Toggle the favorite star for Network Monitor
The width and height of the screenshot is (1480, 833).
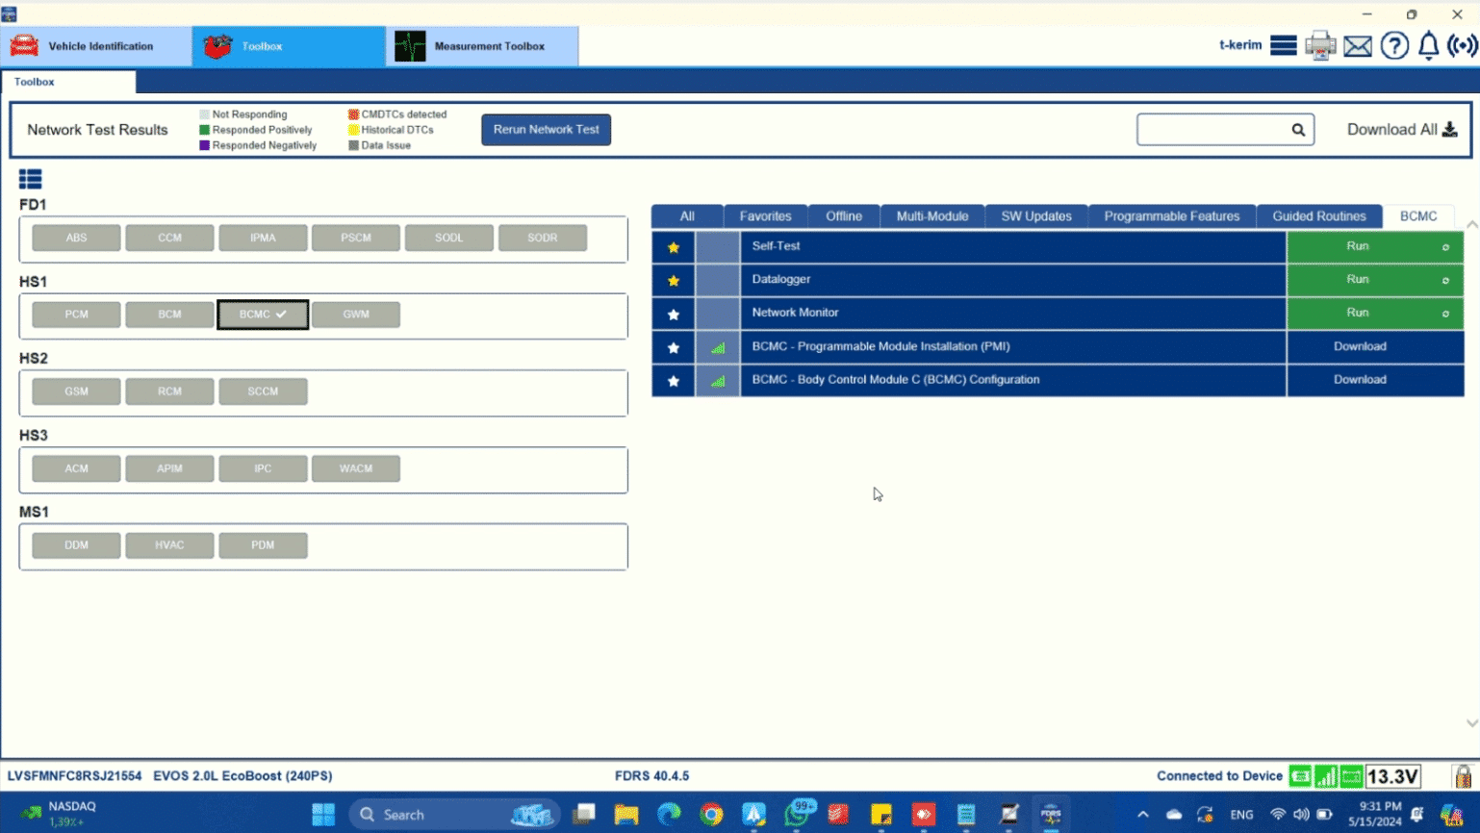[674, 315]
